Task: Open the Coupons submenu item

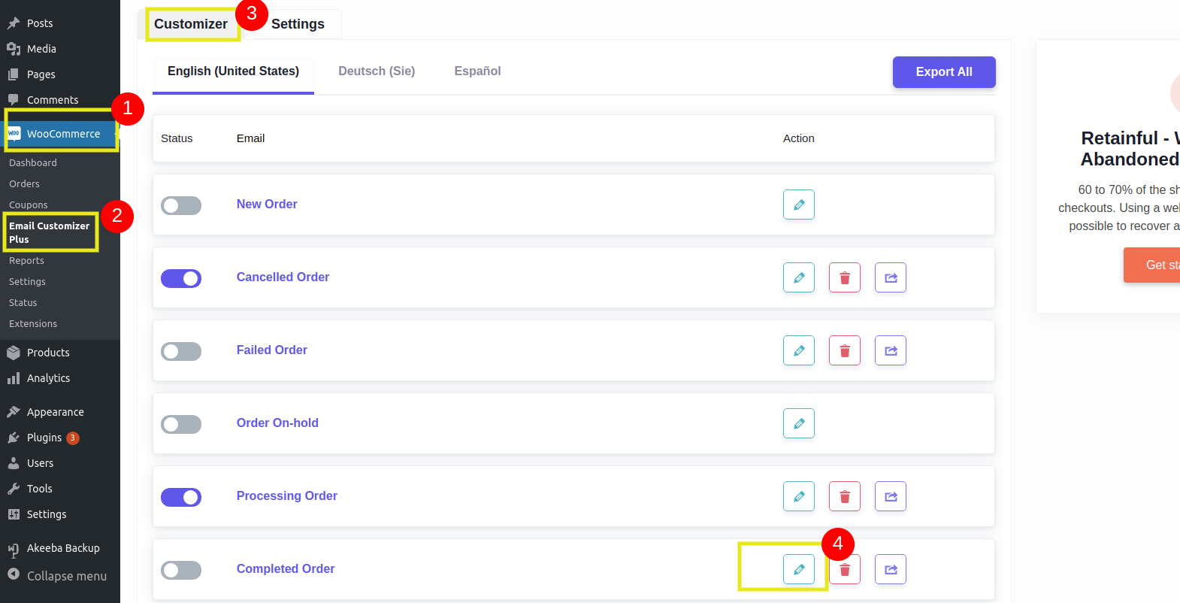Action: click(29, 205)
